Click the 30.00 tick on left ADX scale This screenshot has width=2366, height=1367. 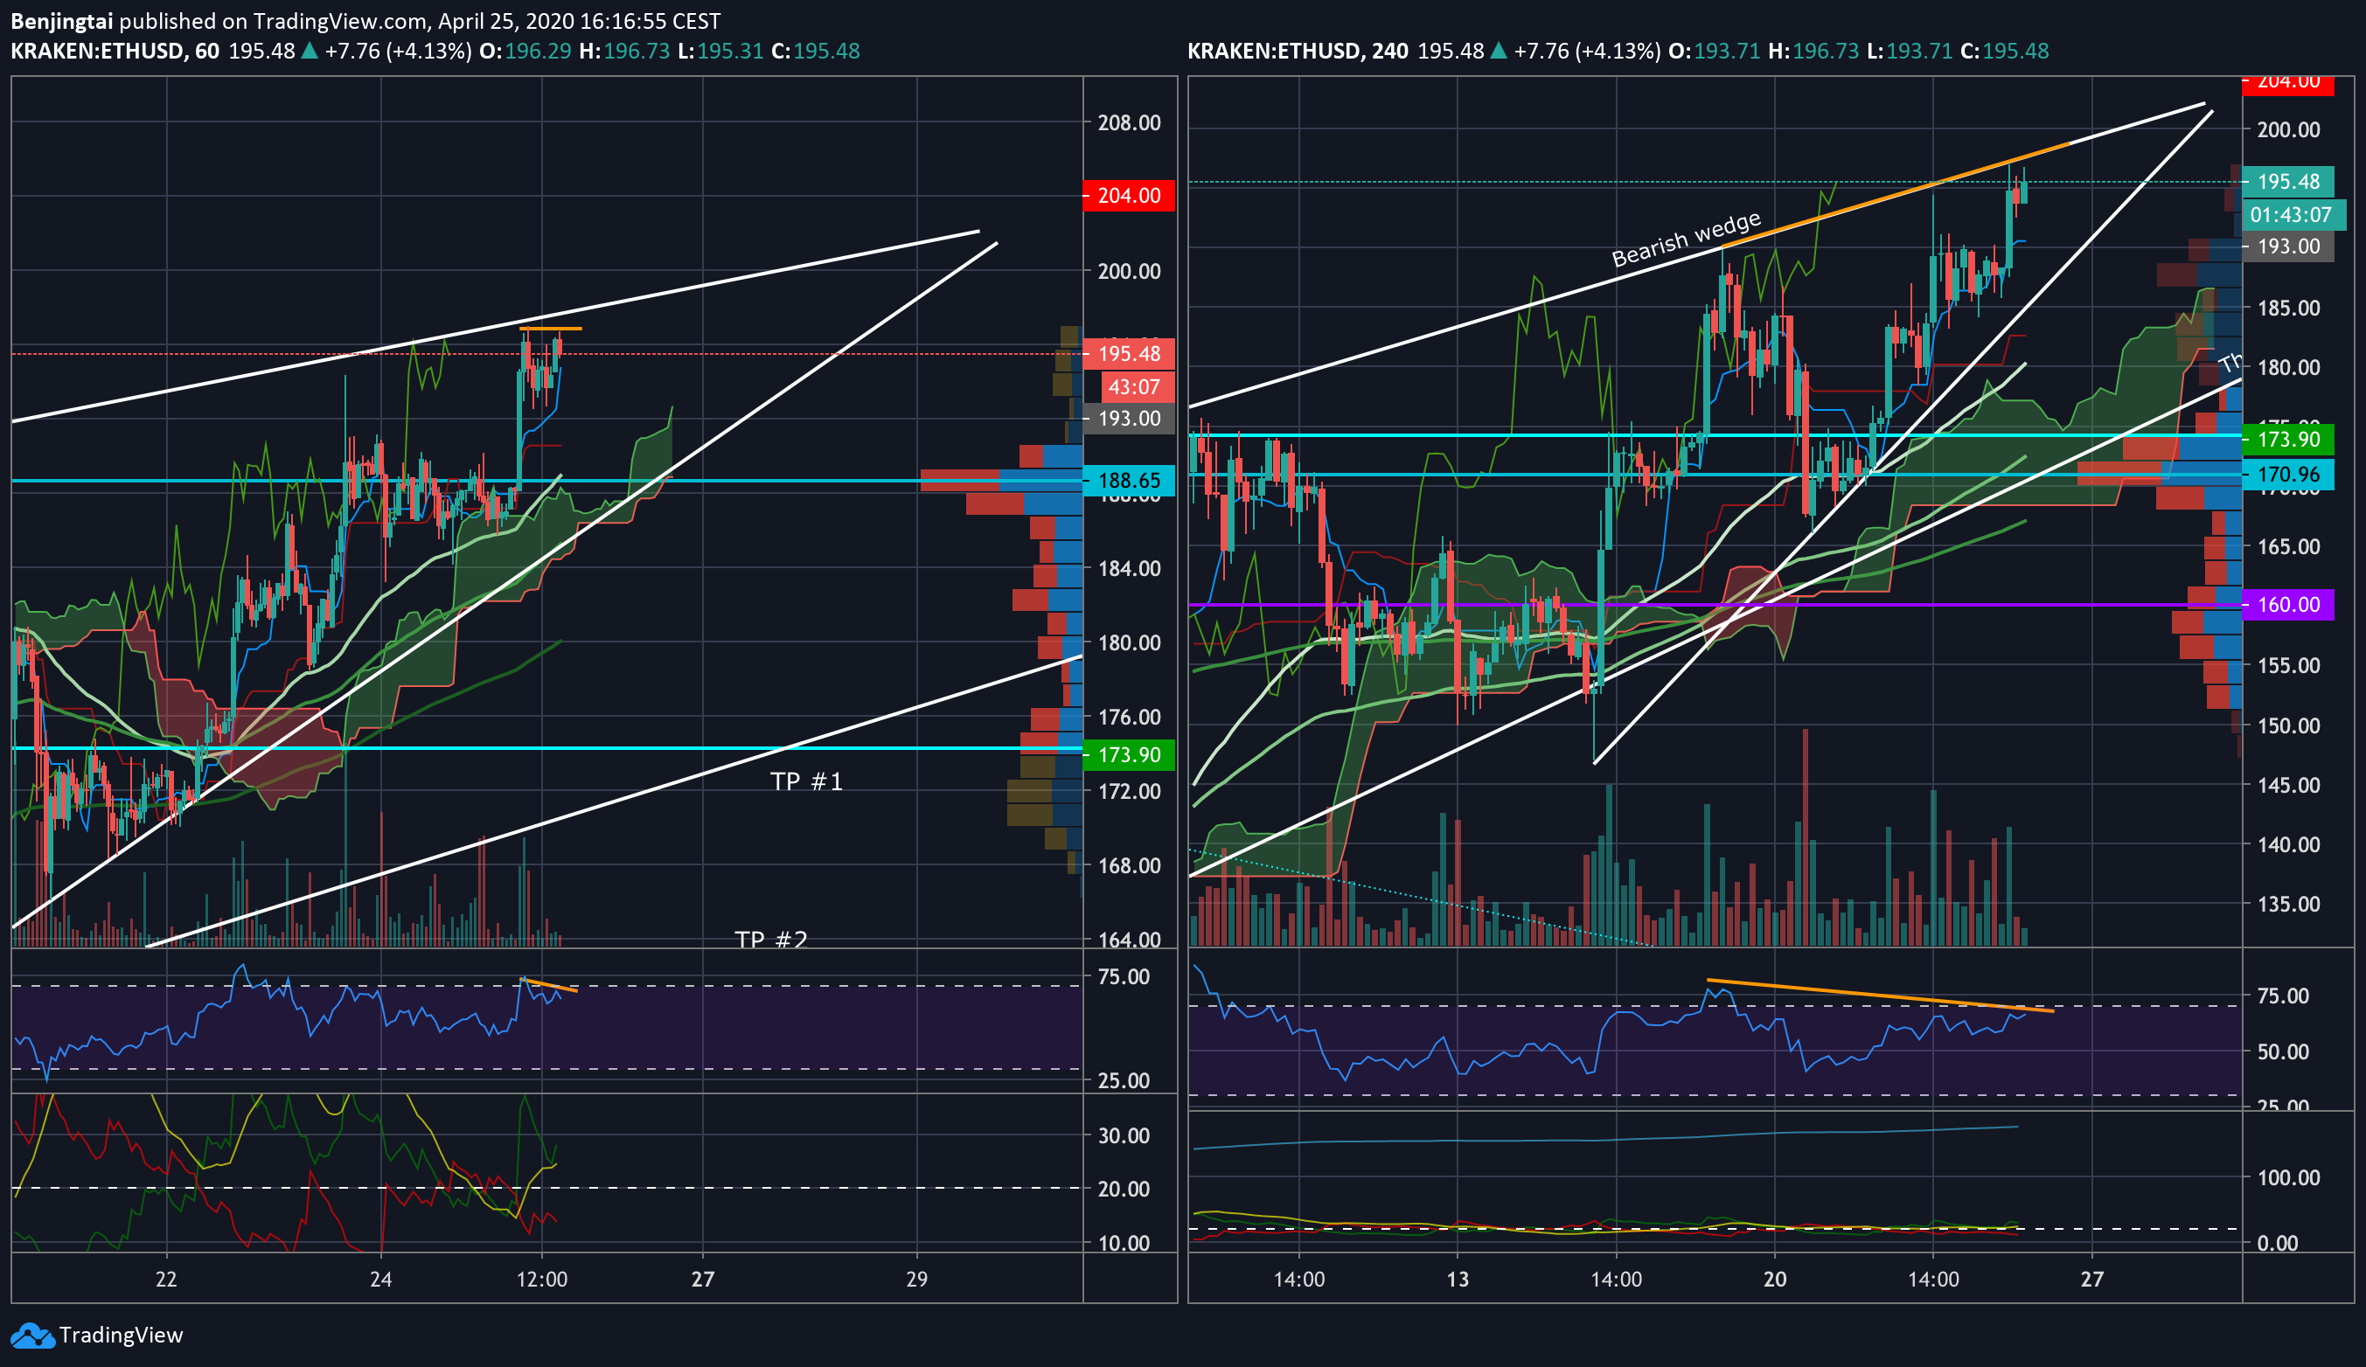tap(1124, 1136)
